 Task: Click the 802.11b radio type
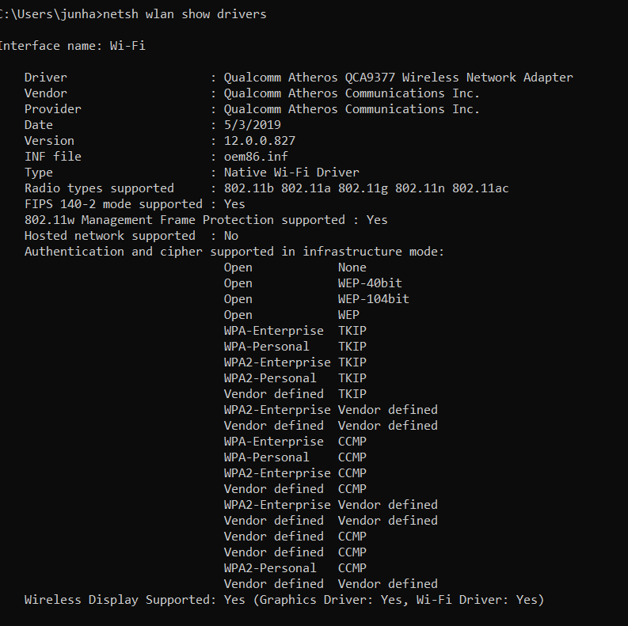tap(249, 188)
